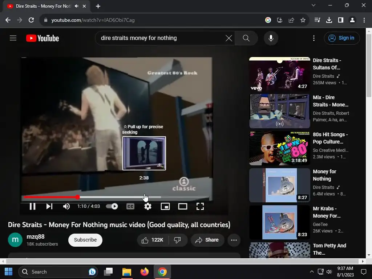The image size is (372, 279).
Task: Open Windows Start menu
Action: tap(9, 272)
